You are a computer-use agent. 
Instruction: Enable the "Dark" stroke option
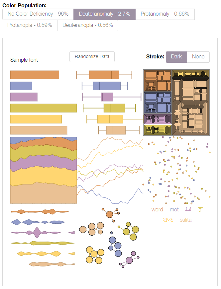coord(176,57)
